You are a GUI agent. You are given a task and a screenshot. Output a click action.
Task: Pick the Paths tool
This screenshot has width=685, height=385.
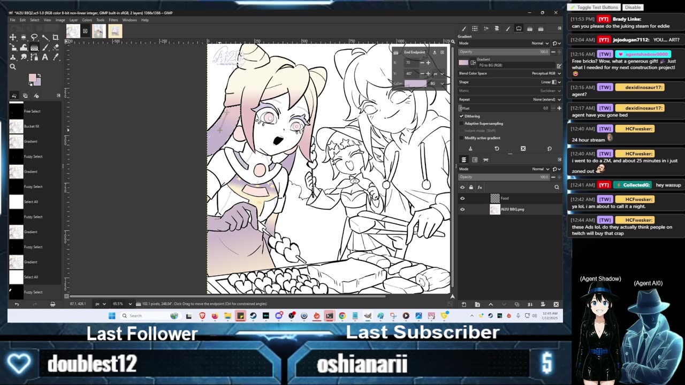click(34, 57)
